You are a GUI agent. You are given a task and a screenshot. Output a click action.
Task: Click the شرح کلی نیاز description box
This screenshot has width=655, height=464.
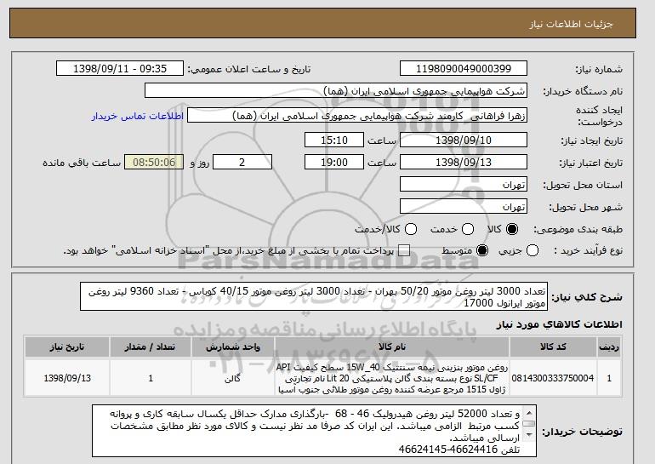314,297
